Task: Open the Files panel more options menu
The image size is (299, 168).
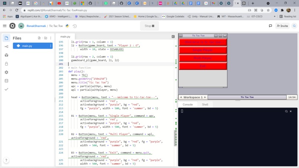Action: [x=51, y=38]
